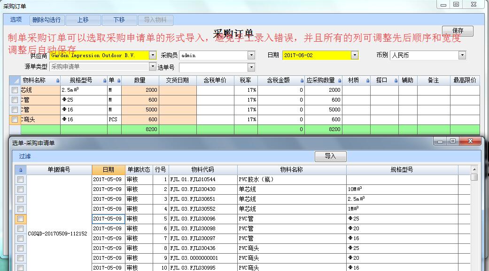Open 采购员 buyer dropdown

251,55
